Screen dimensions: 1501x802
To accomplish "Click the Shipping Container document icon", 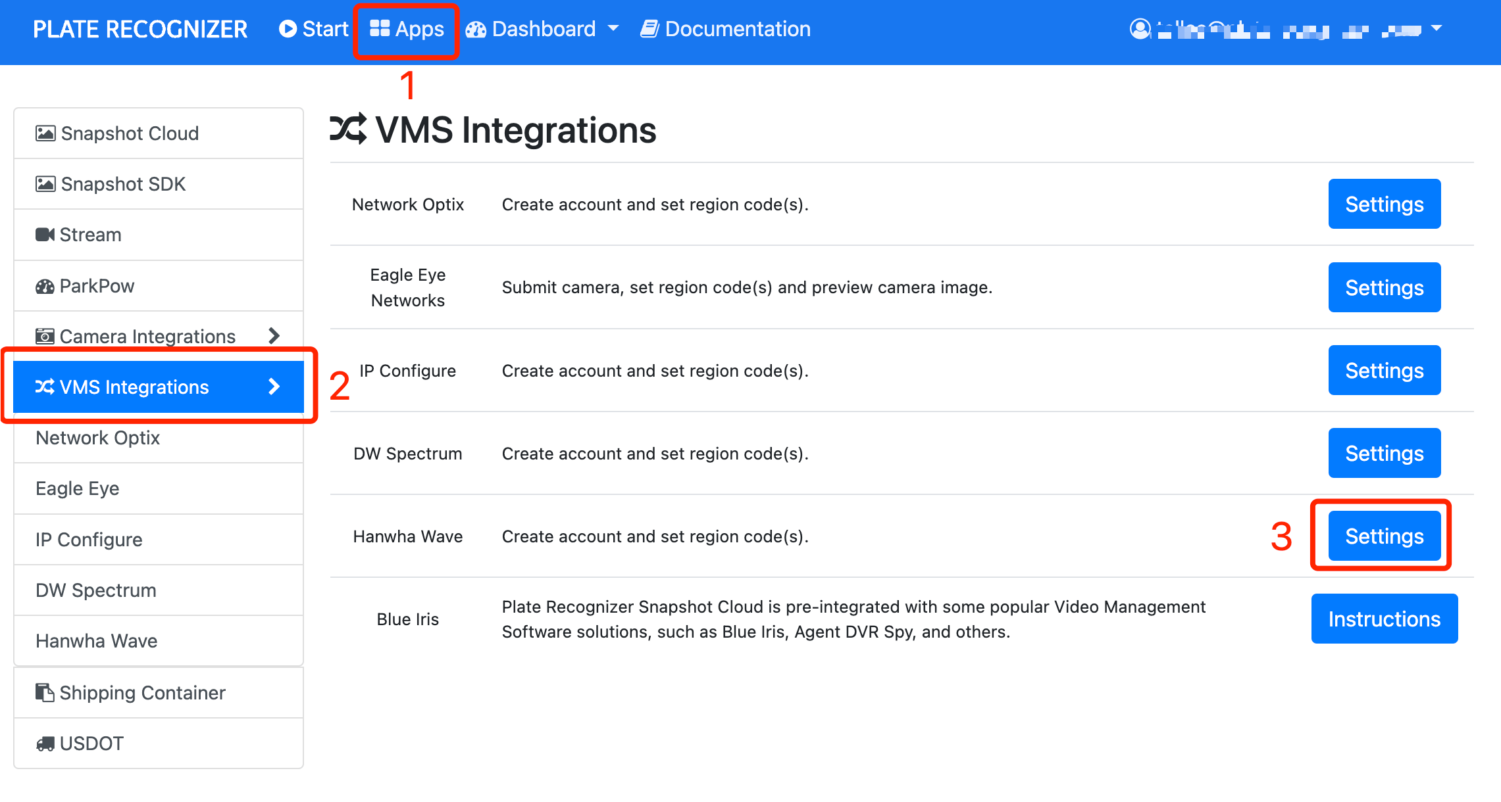I will (x=45, y=693).
